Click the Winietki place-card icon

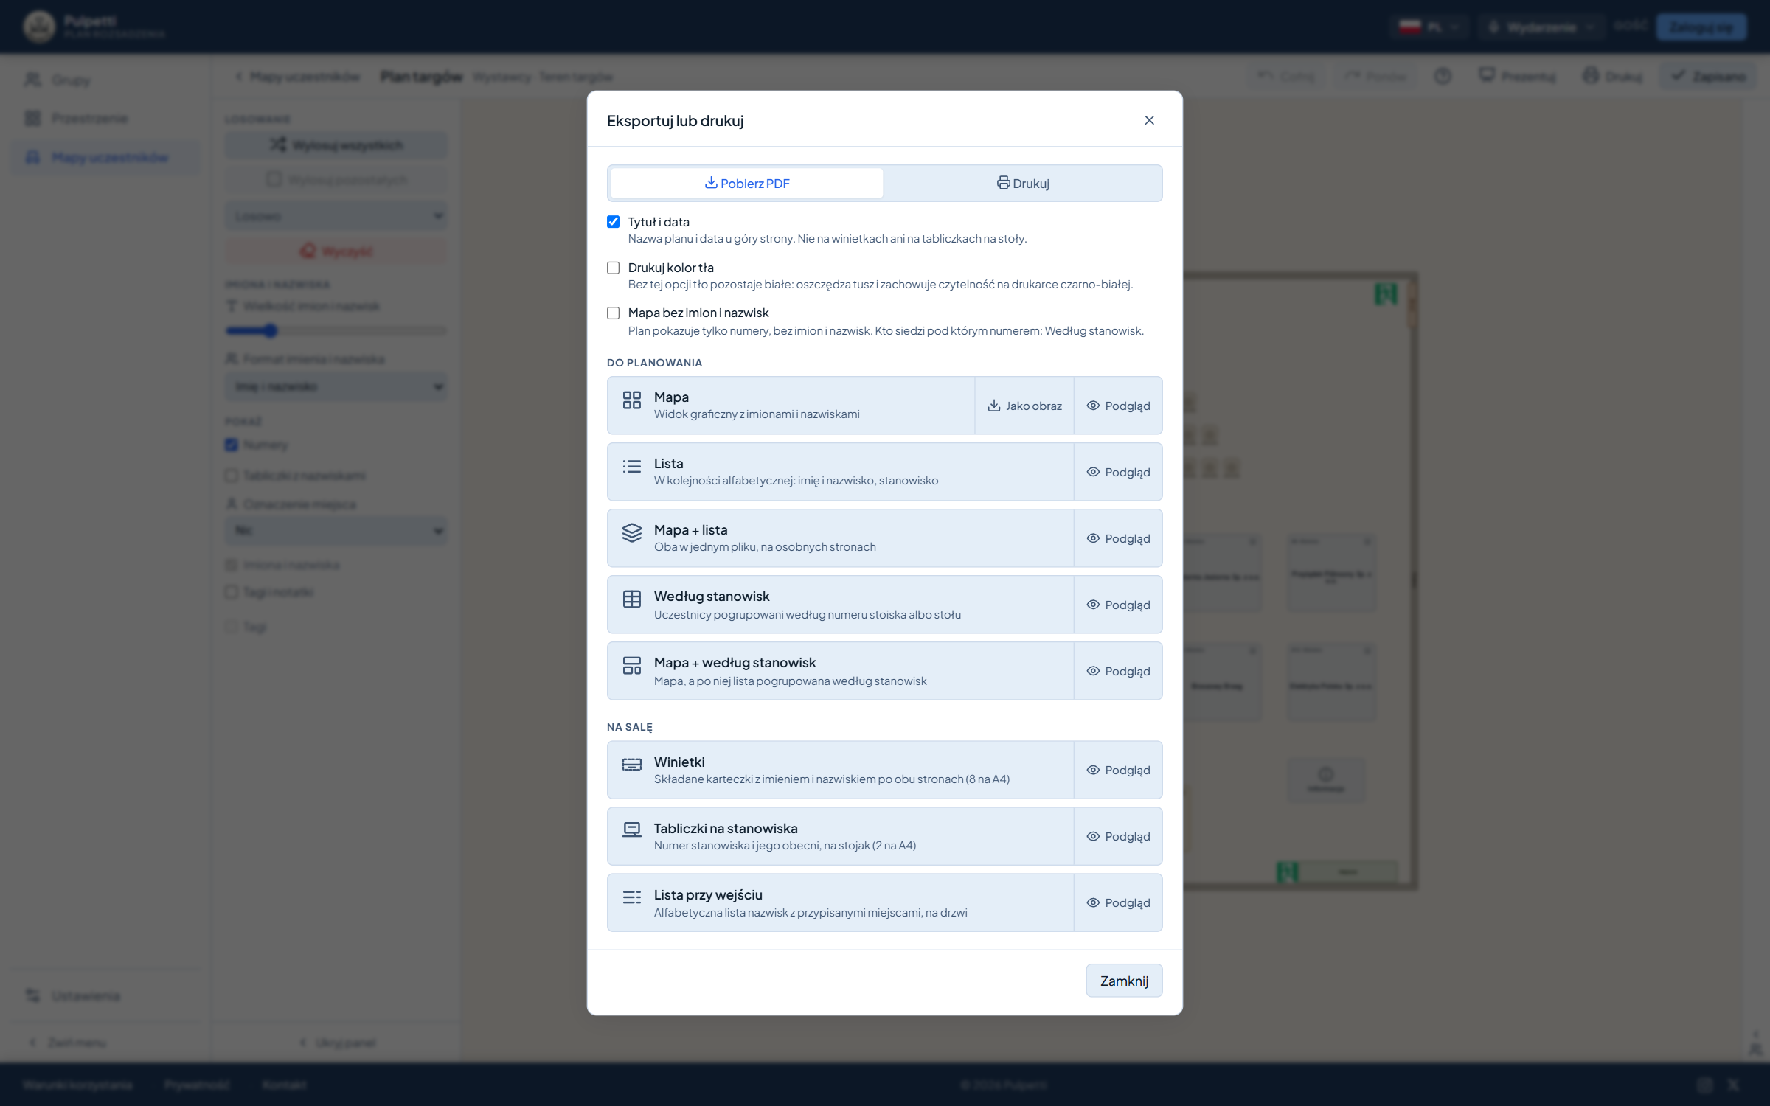(631, 765)
